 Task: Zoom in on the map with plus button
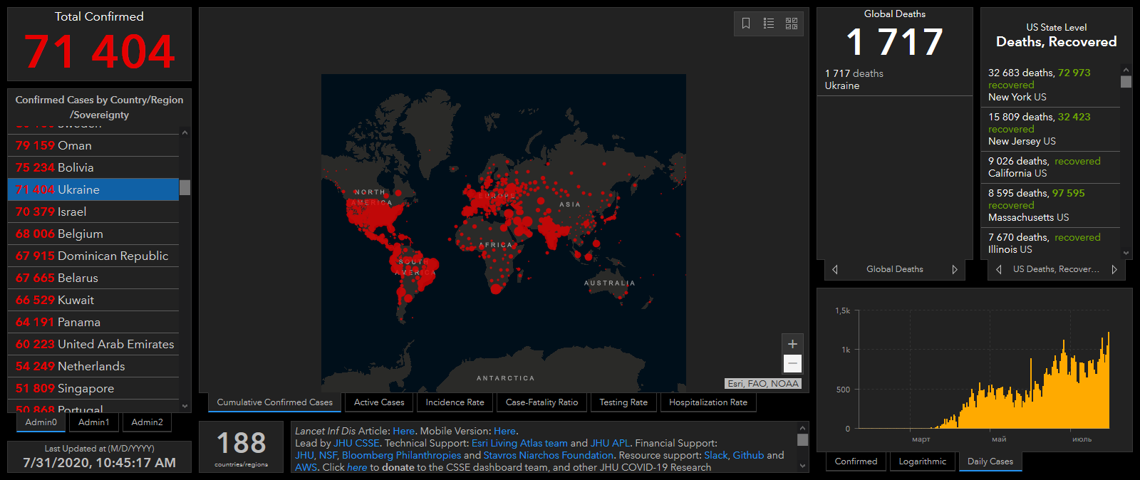(792, 344)
